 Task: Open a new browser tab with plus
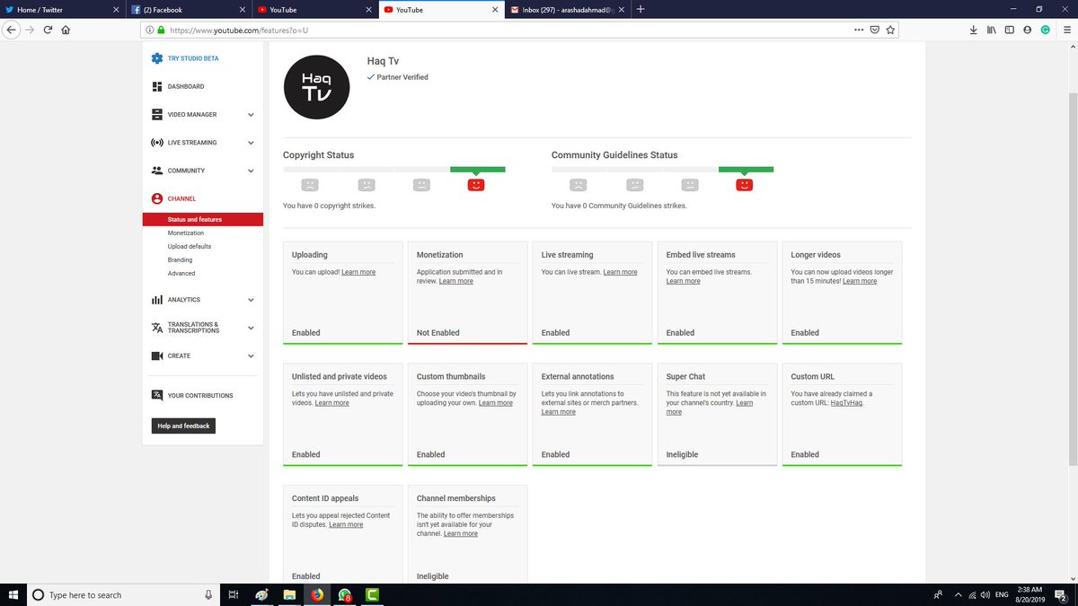tap(641, 9)
